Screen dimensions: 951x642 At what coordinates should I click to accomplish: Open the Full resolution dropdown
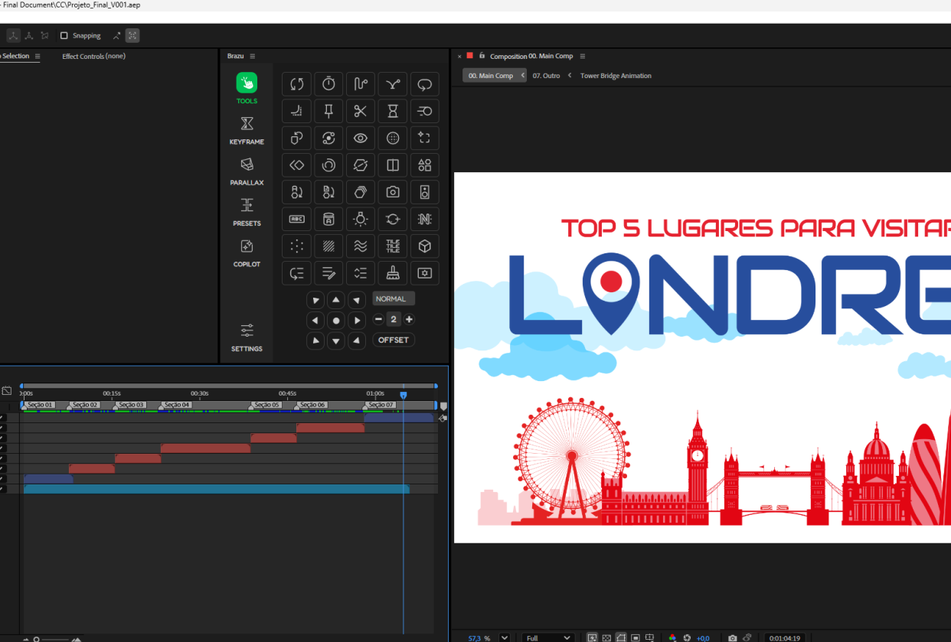[x=548, y=637]
